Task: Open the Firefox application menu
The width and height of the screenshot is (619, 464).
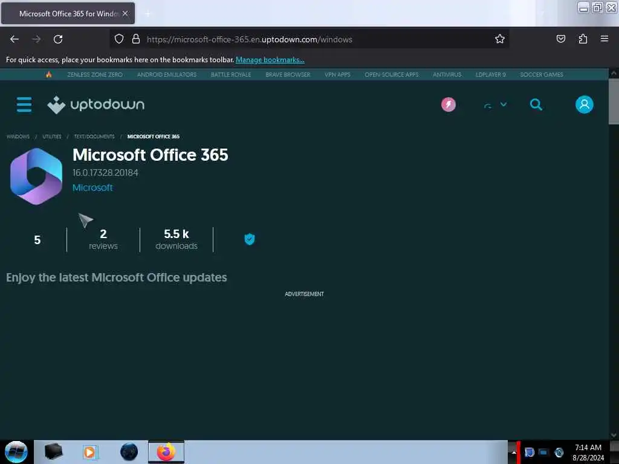Action: (604, 39)
